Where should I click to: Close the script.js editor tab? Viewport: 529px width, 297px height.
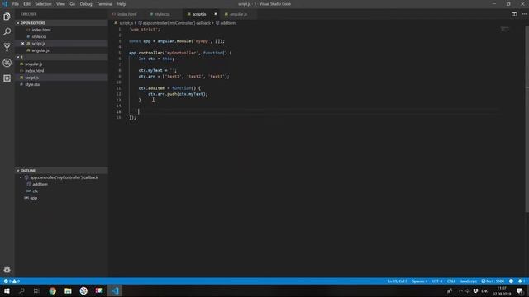(215, 14)
